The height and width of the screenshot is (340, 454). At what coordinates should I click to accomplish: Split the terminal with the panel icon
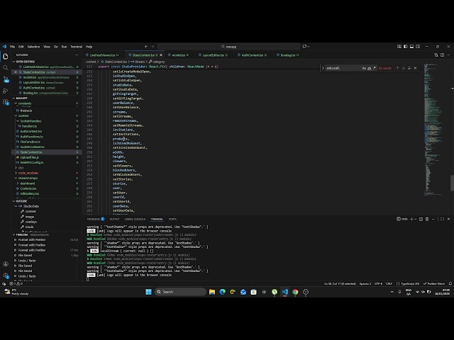tap(421, 219)
